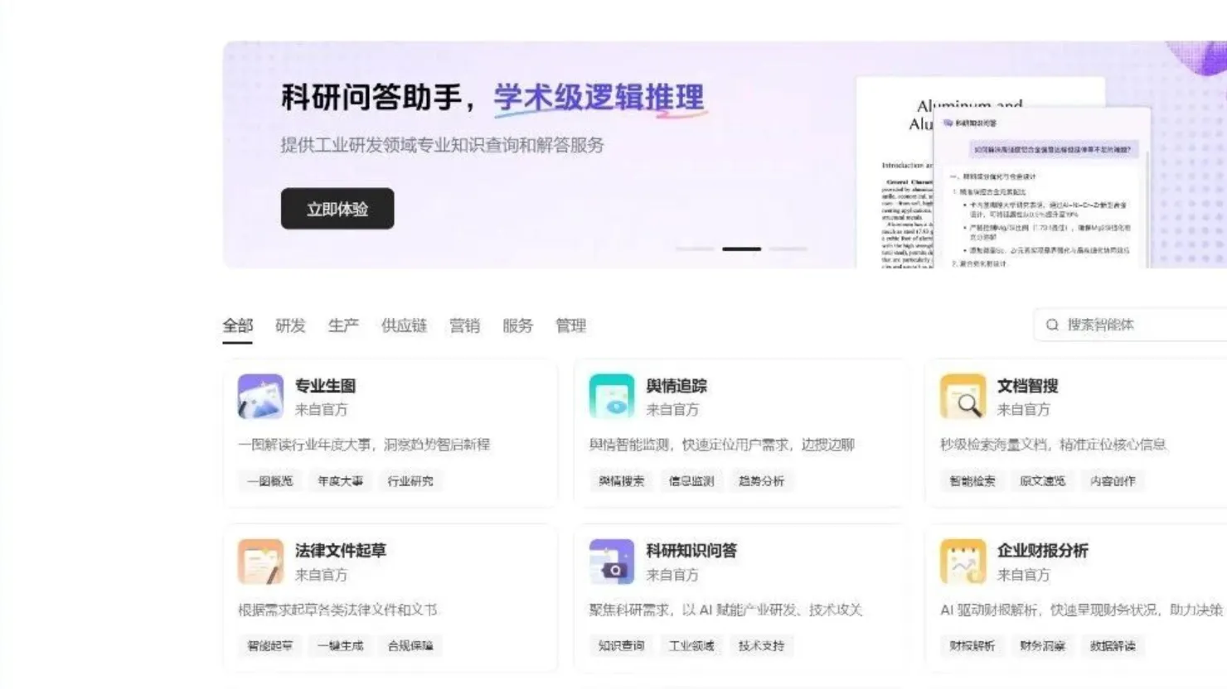Screen dimensions: 1227x690
Task: Open the 专业生图 card title
Action: click(x=325, y=386)
